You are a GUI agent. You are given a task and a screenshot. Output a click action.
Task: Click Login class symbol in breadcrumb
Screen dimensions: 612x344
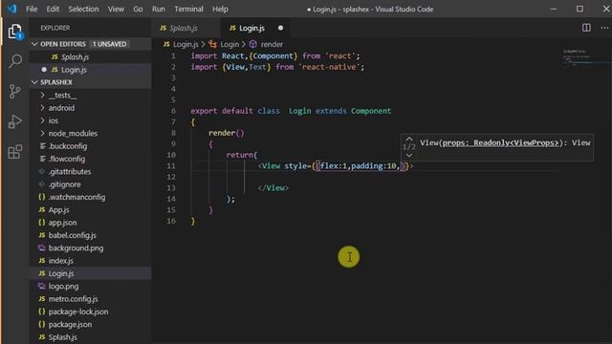212,44
